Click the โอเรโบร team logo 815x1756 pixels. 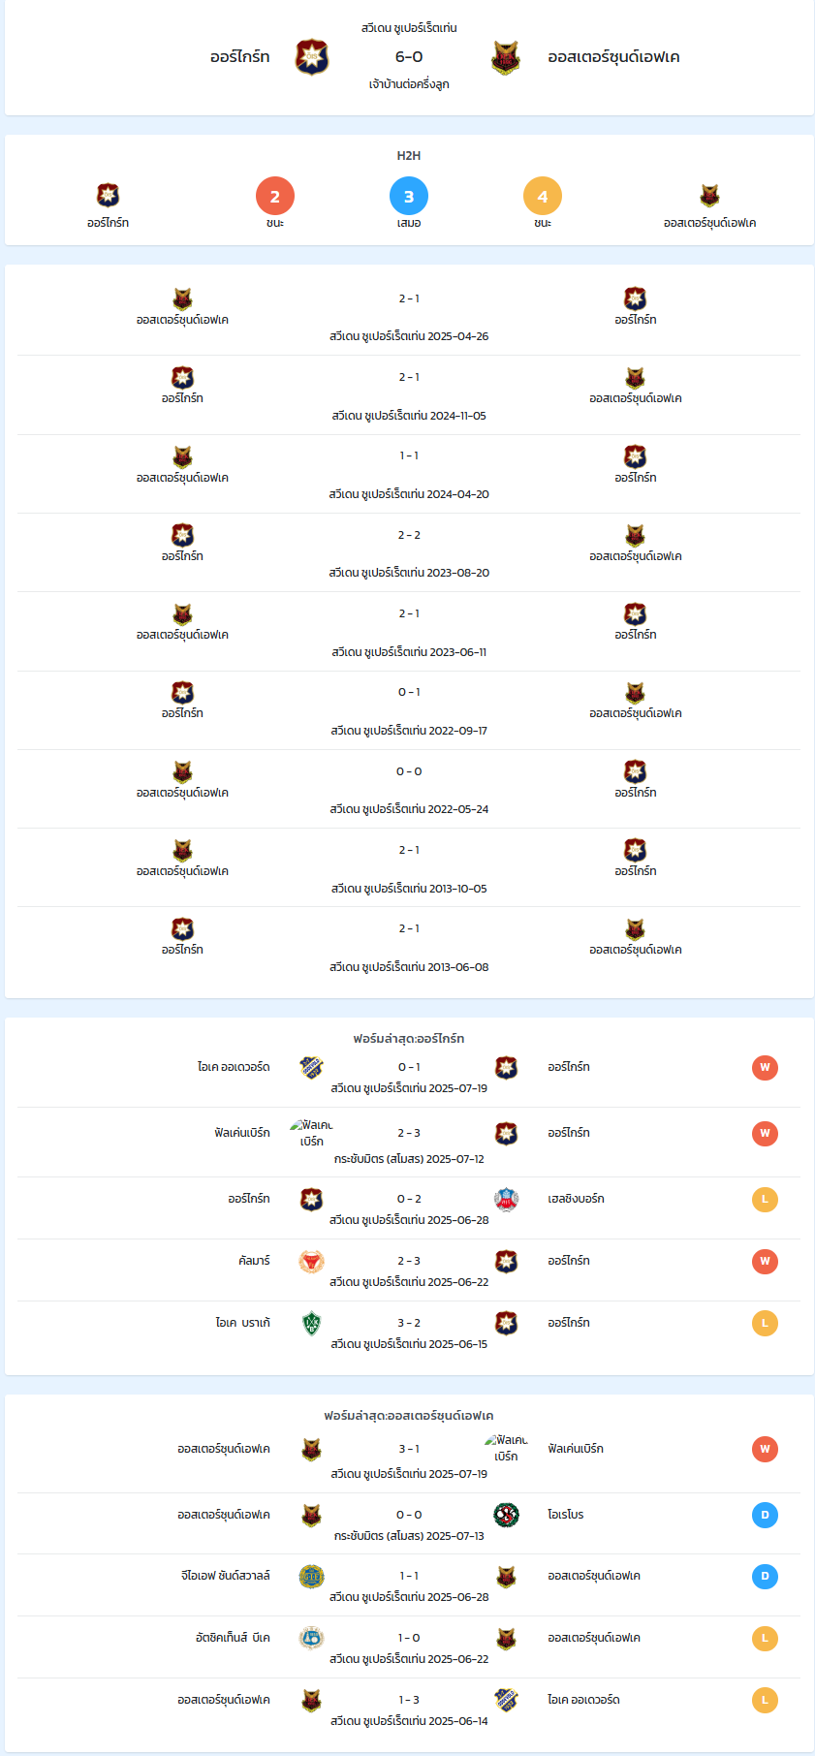(506, 1515)
